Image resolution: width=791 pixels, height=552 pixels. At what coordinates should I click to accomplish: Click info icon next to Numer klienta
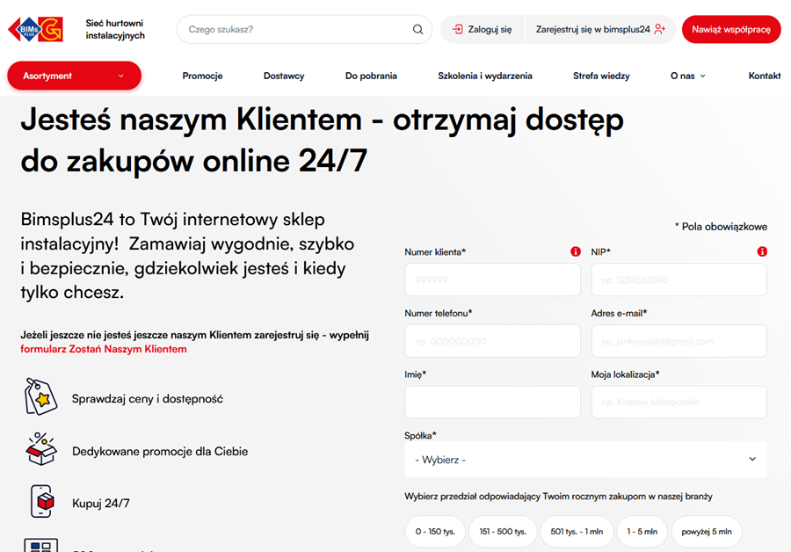(575, 251)
